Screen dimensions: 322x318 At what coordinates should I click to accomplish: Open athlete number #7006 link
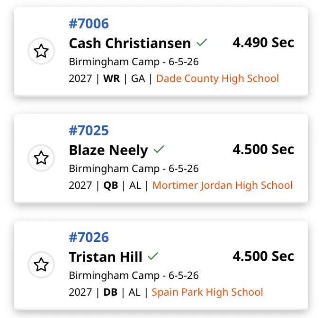(x=89, y=23)
